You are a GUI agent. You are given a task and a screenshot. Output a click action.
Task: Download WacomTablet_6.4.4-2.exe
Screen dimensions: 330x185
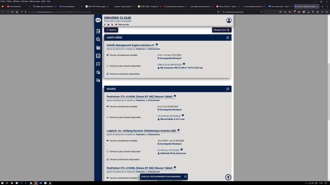[172, 119]
